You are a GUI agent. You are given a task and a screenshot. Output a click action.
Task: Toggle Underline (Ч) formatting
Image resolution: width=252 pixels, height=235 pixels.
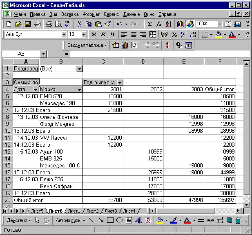[x=113, y=35]
